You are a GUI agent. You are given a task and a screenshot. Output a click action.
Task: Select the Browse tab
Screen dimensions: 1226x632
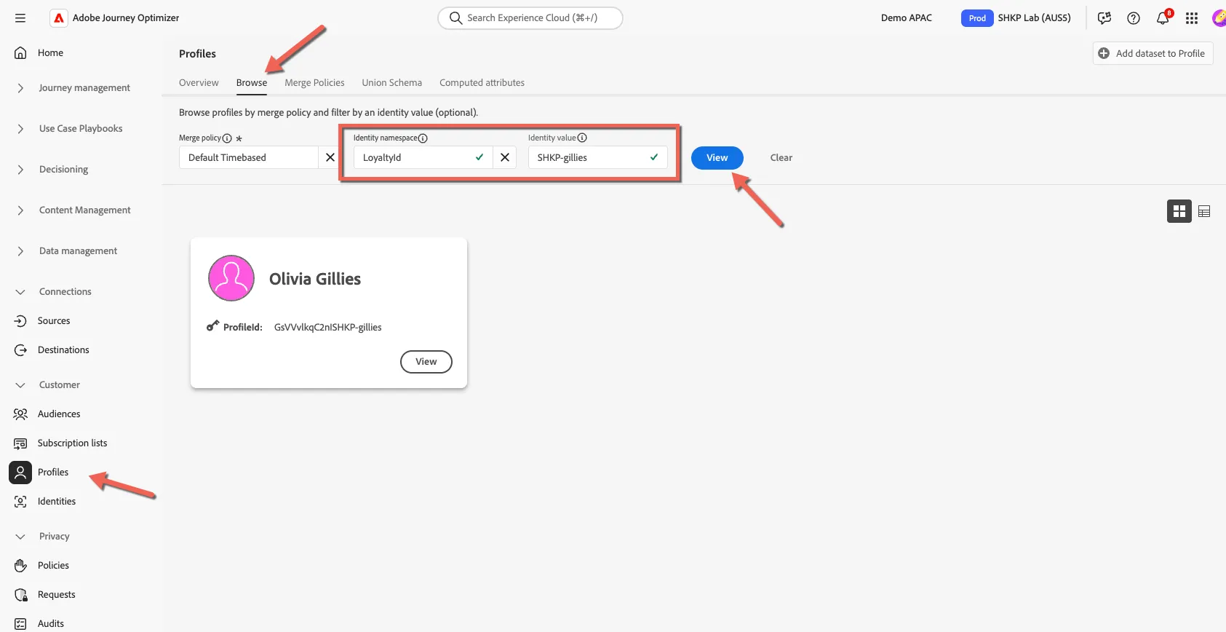tap(252, 83)
